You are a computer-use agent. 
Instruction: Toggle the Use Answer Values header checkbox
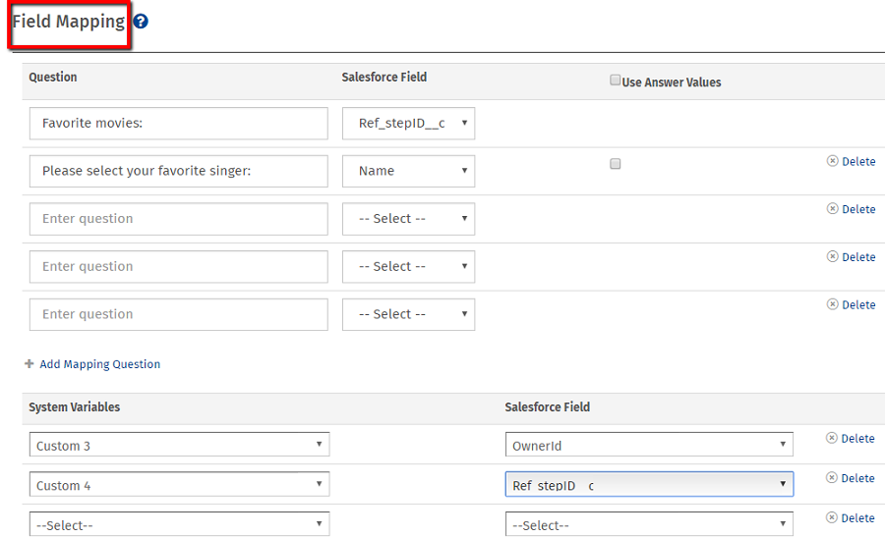coord(616,81)
